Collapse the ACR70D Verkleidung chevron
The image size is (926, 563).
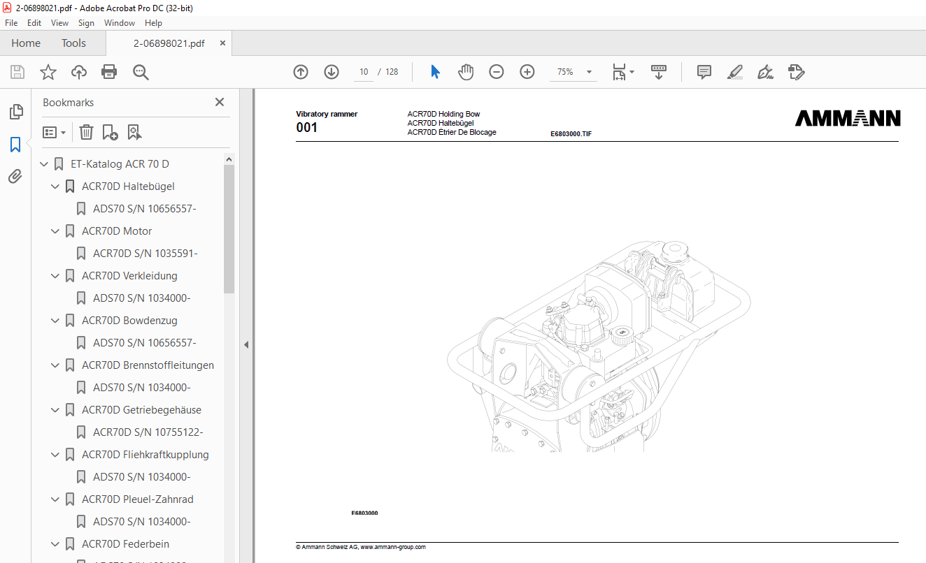[55, 276]
